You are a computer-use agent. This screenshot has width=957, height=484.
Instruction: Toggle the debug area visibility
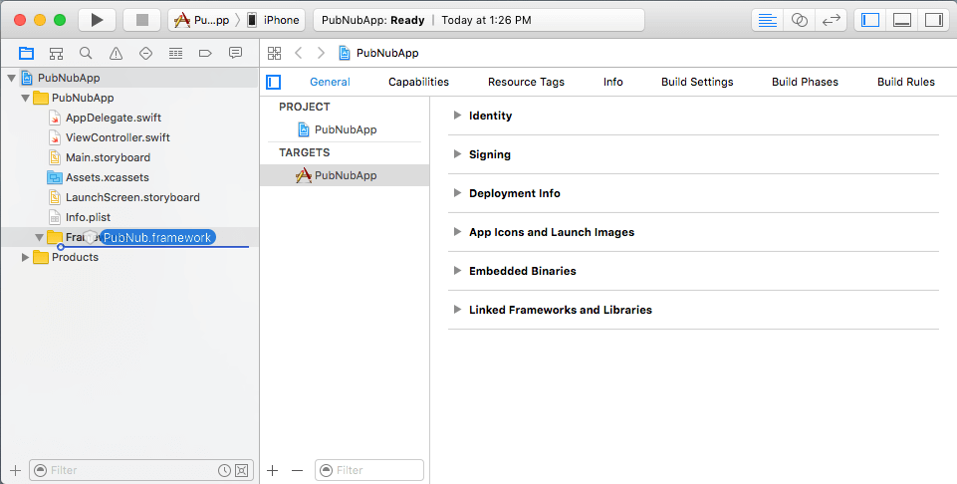(x=902, y=20)
